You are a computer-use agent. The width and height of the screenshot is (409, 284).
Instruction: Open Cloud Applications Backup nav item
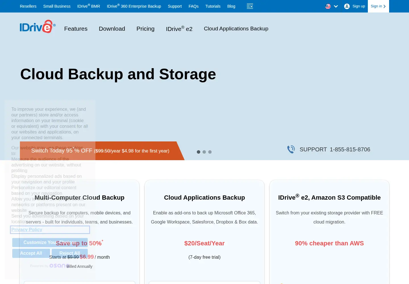(236, 29)
